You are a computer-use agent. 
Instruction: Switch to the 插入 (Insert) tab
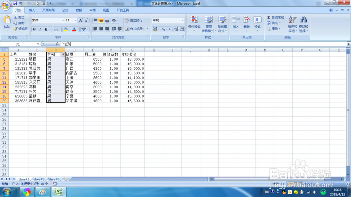coord(32,10)
